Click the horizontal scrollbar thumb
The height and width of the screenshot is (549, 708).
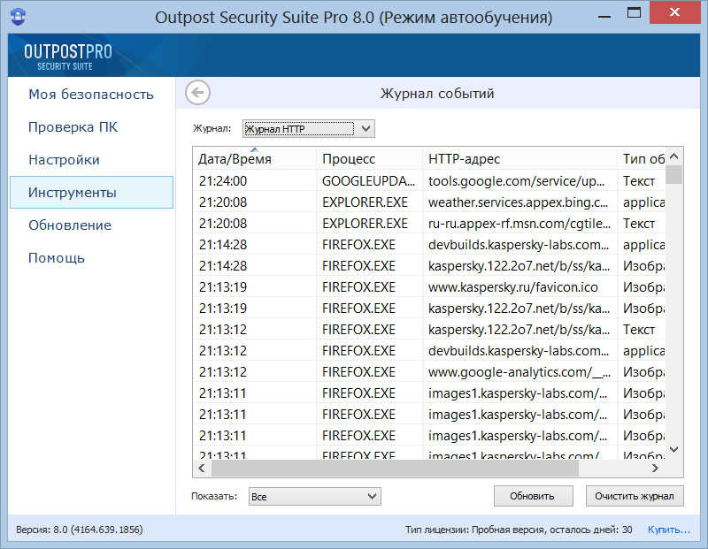coord(394,468)
